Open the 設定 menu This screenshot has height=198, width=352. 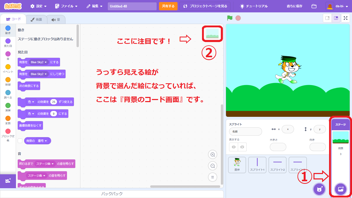39,6
